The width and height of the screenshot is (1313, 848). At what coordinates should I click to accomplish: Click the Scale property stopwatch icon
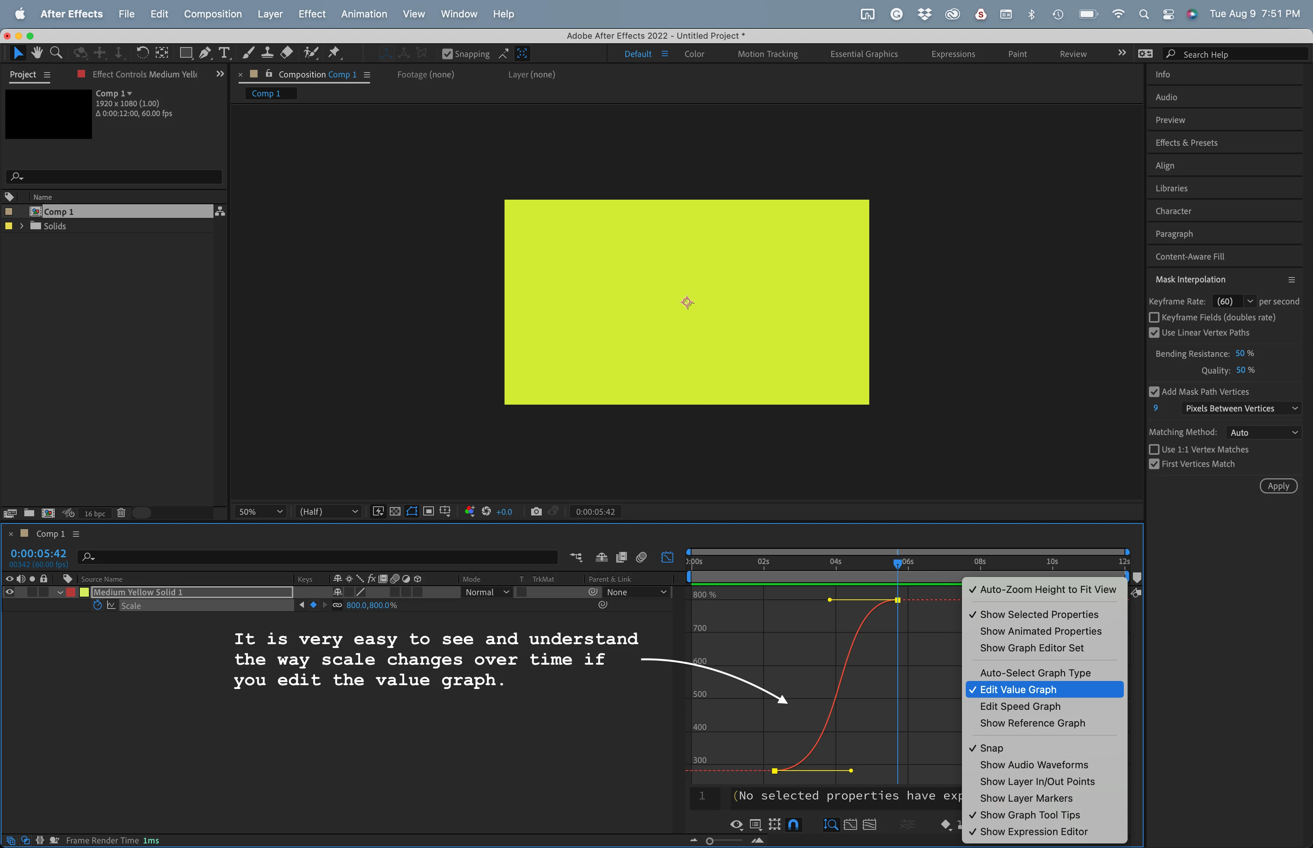pos(98,605)
